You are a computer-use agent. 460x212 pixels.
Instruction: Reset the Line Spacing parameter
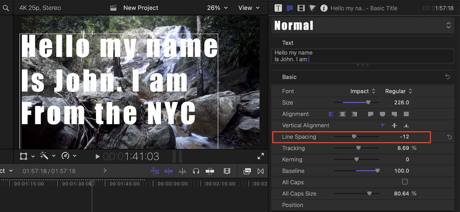(x=449, y=137)
